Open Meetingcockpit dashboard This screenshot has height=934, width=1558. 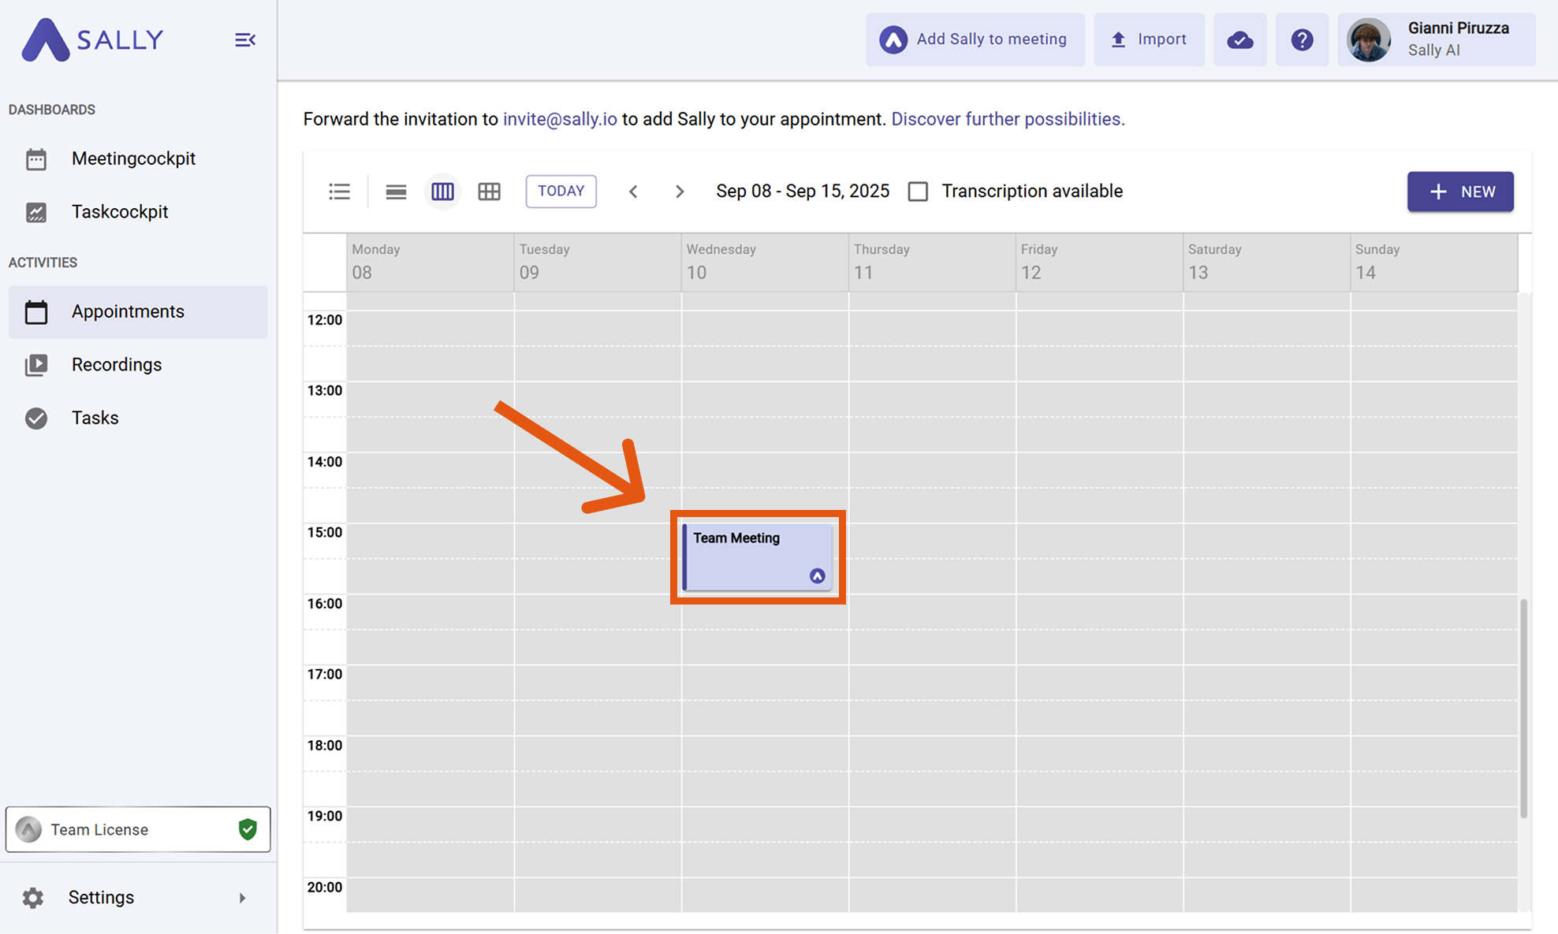pyautogui.click(x=133, y=158)
